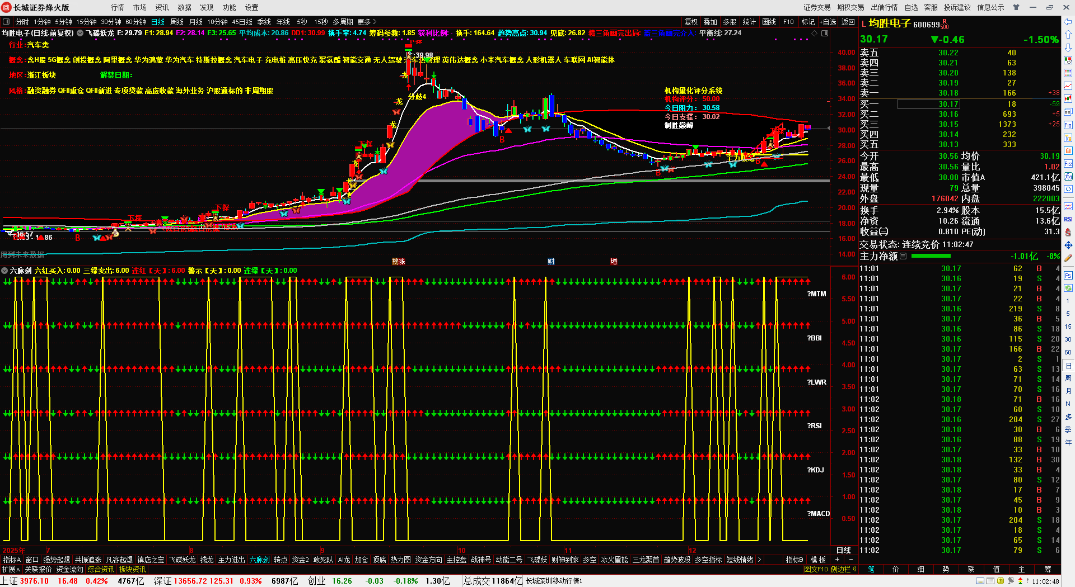The image size is (1075, 587).
Task: Switch to 月线 period
Action: click(196, 22)
